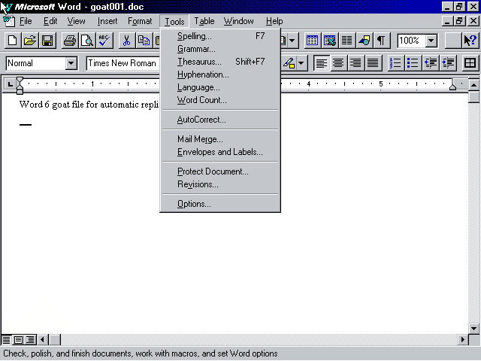Switch to Normal view in the status corner
This screenshot has width=481, height=361.
pos(7,340)
